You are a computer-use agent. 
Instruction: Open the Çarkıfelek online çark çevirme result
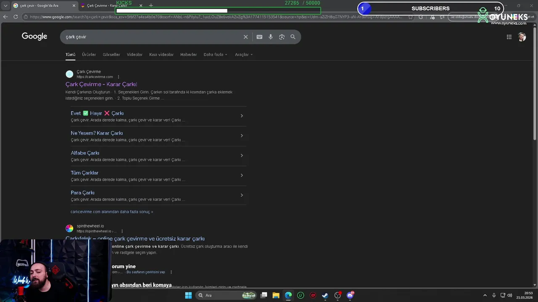tap(135, 239)
